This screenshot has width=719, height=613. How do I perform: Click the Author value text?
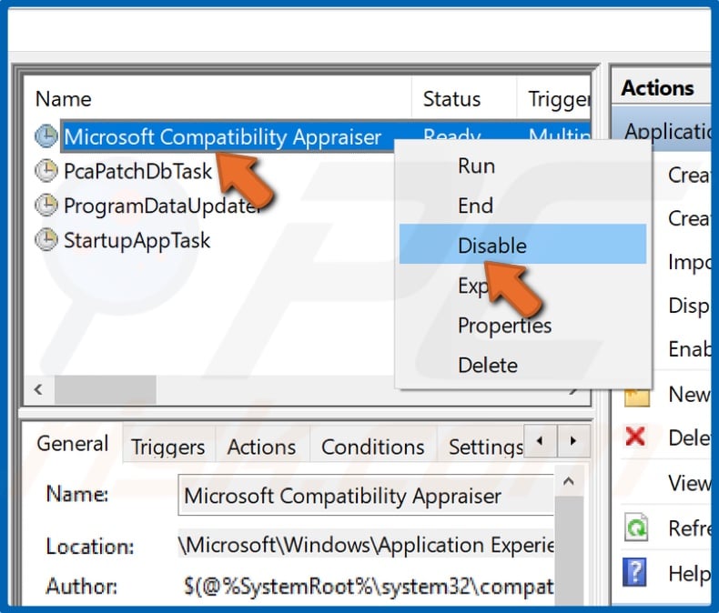pyautogui.click(x=369, y=587)
